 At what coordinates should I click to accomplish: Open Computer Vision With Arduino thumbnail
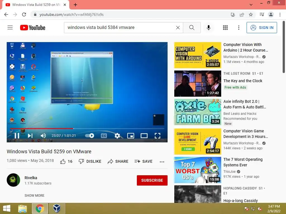point(197,55)
